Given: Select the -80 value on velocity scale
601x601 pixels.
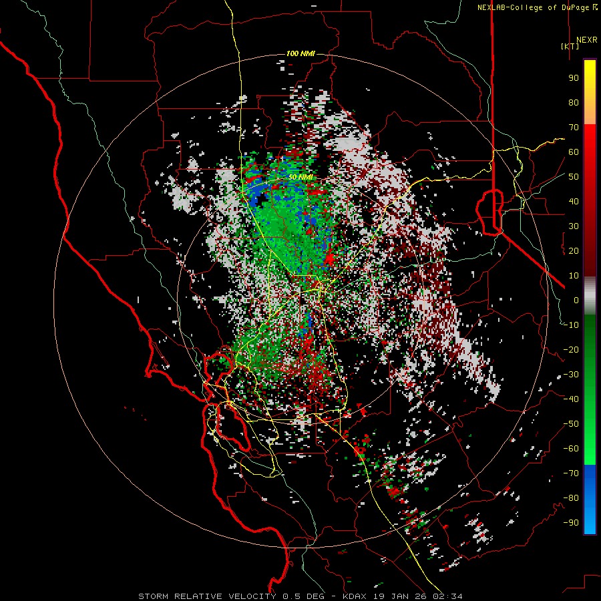Looking at the screenshot, I should pyautogui.click(x=571, y=498).
